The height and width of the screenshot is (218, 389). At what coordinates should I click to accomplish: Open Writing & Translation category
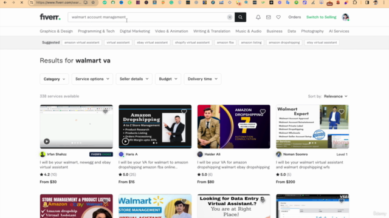click(x=212, y=31)
